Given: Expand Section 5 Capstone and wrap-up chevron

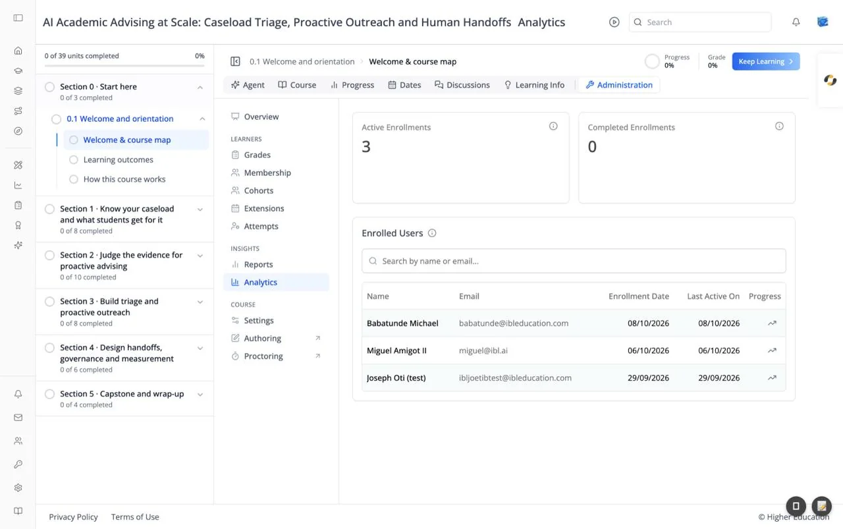Looking at the screenshot, I should coord(200,395).
